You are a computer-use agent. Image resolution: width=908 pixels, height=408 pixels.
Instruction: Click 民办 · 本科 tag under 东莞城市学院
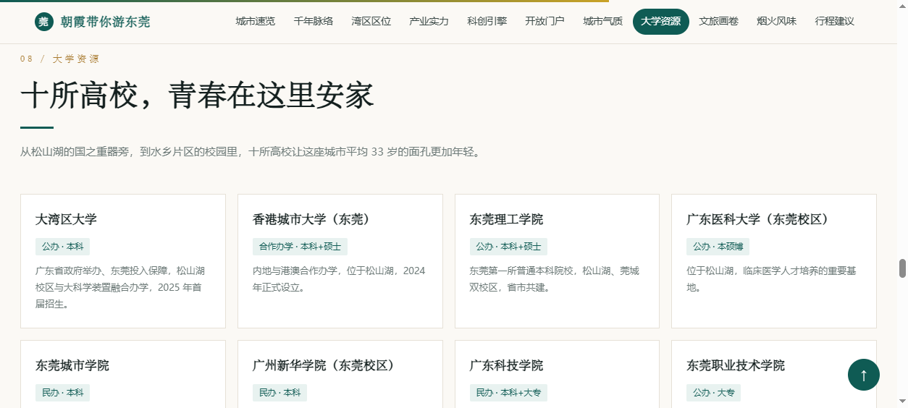pyautogui.click(x=62, y=393)
